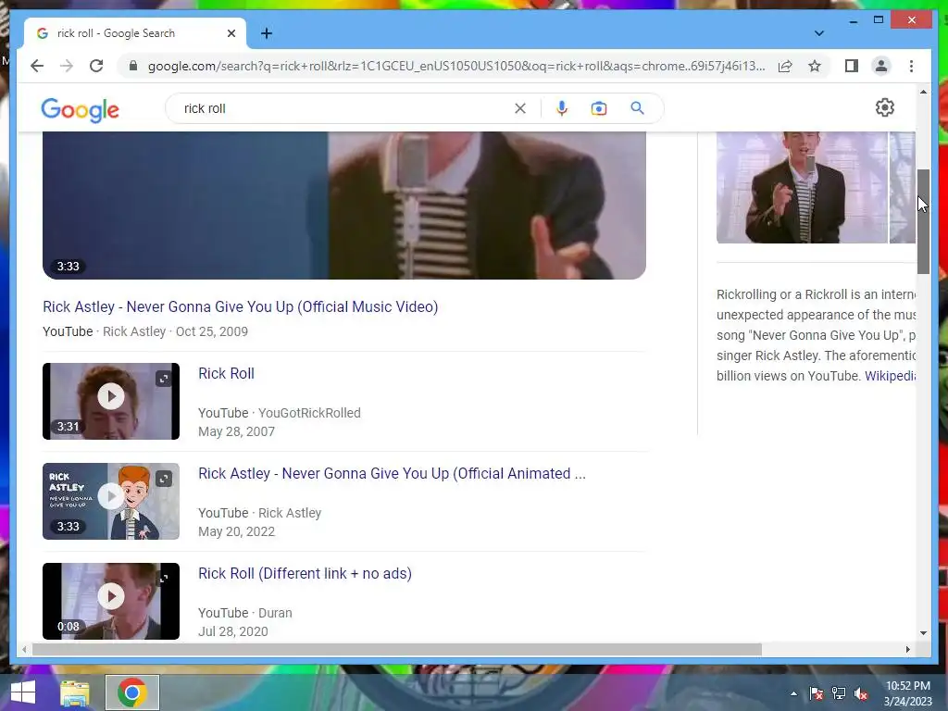948x711 pixels.
Task: Open the Chrome side panel
Action: pyautogui.click(x=852, y=66)
